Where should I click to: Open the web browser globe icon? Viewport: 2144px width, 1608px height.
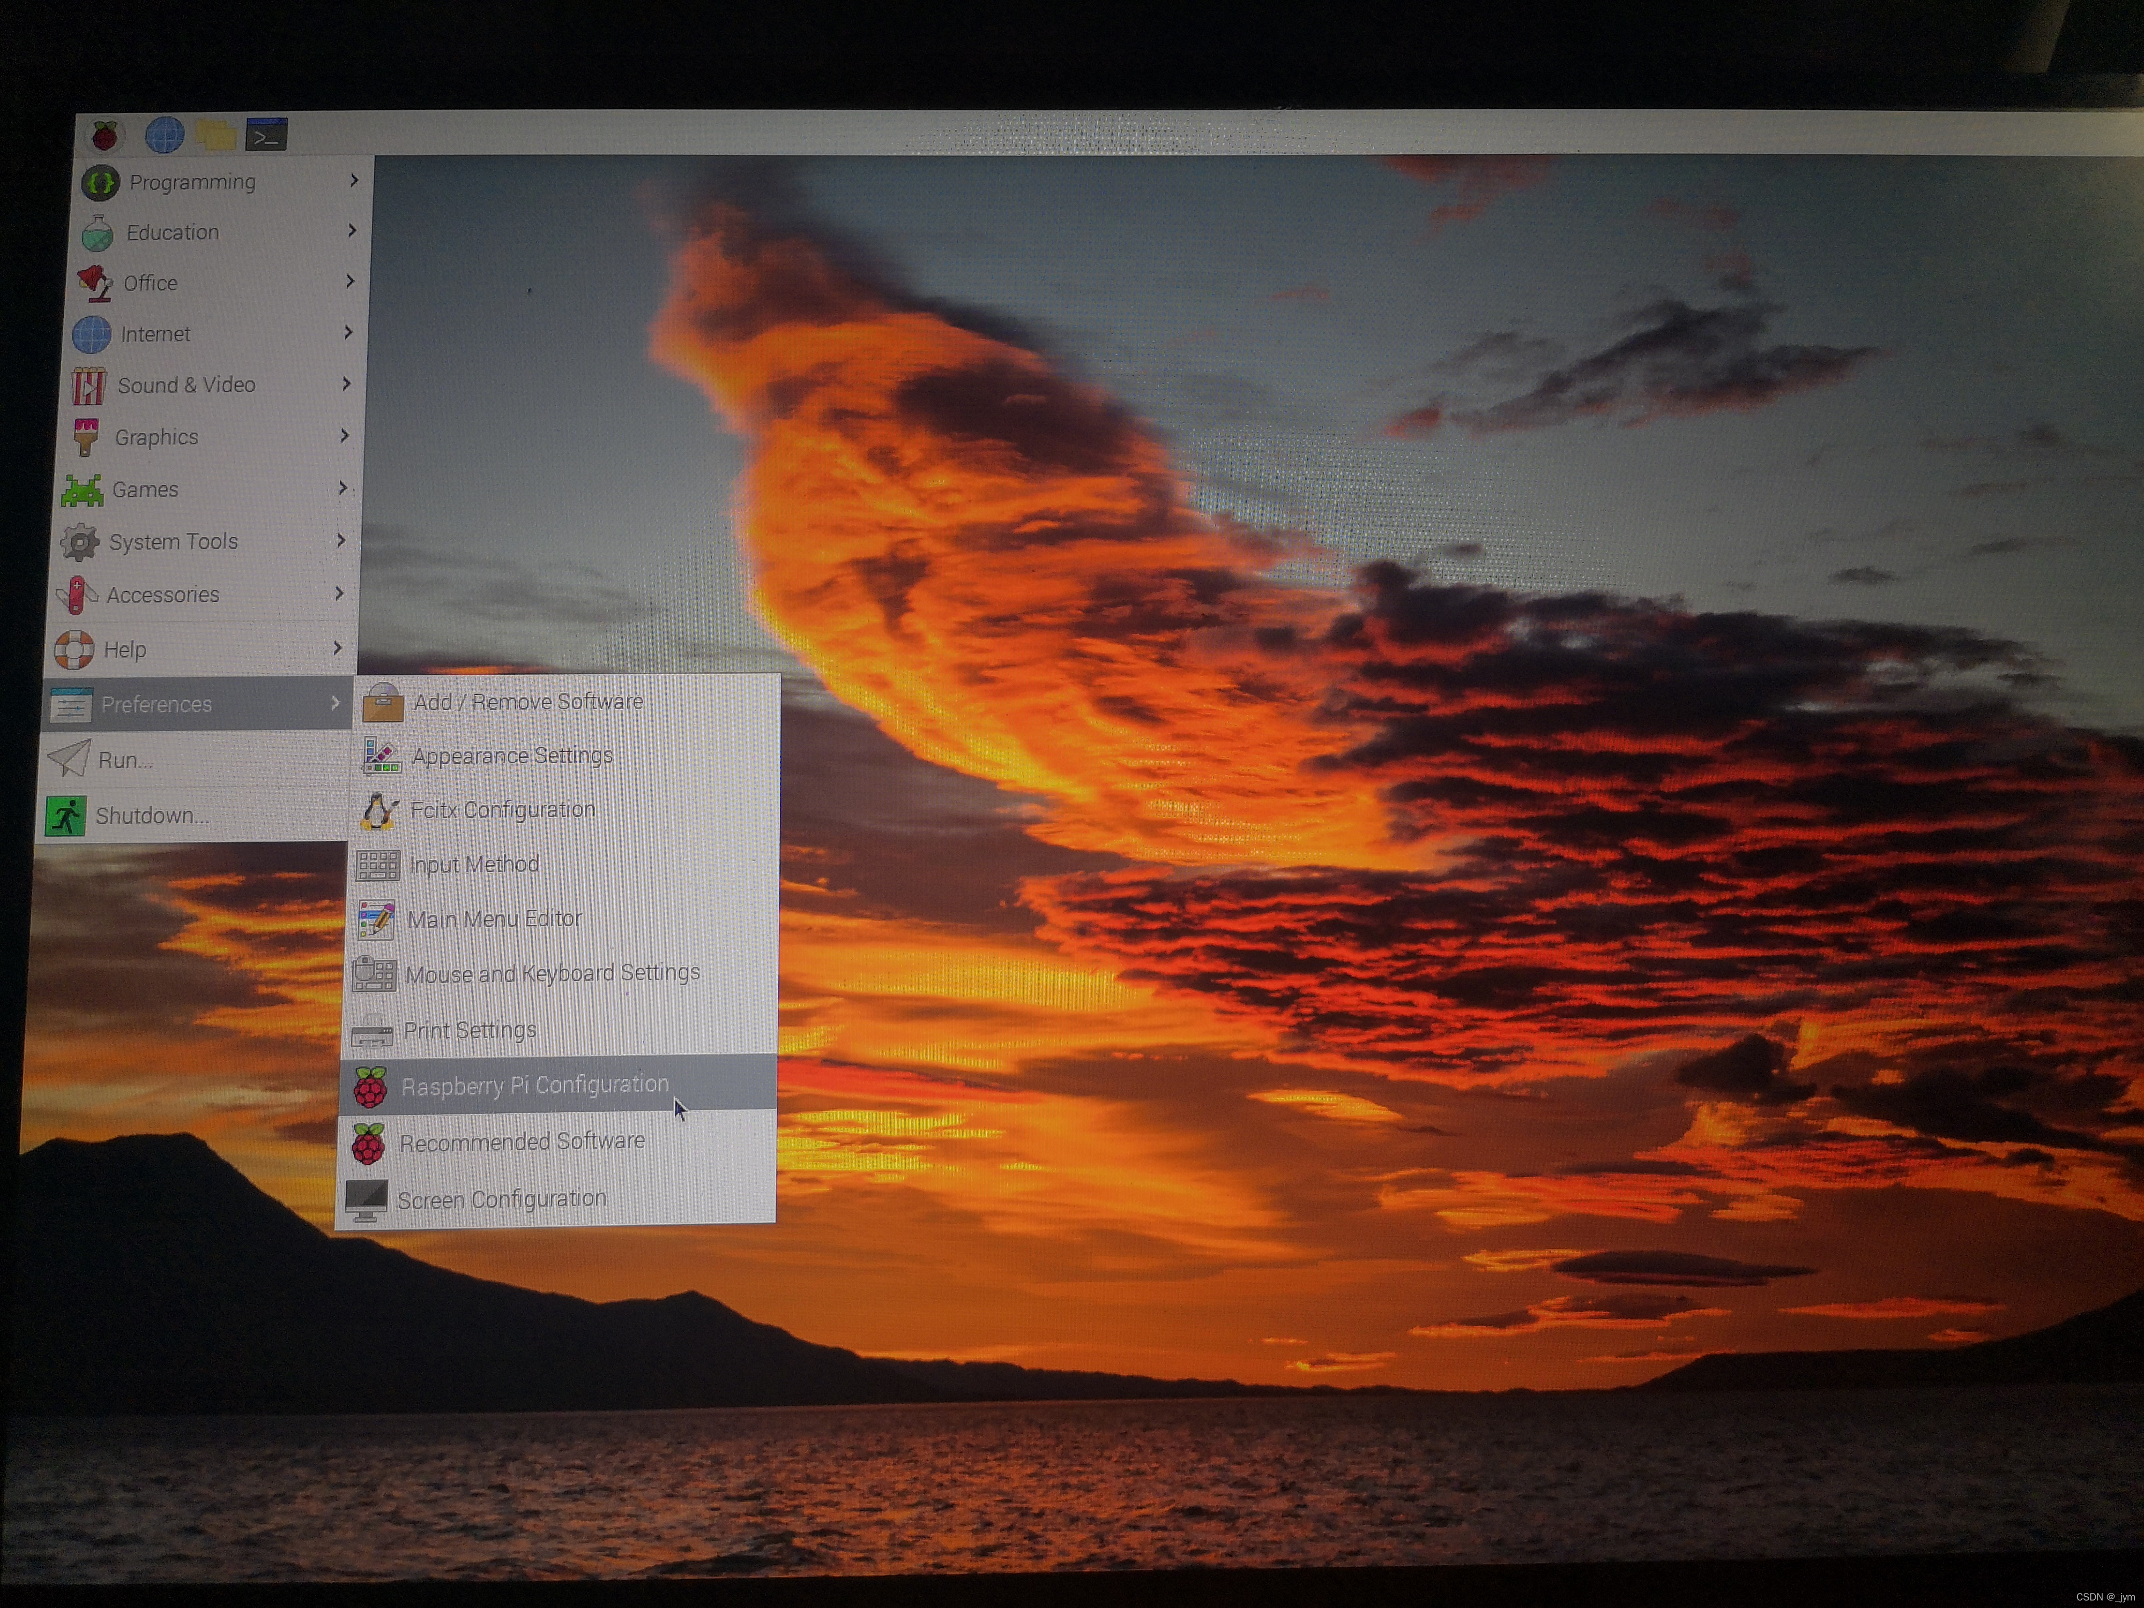coord(165,136)
